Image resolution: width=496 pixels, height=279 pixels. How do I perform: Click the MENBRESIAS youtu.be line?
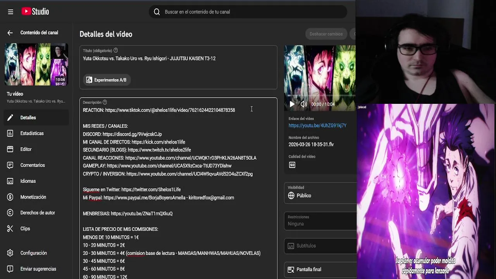[128, 214]
